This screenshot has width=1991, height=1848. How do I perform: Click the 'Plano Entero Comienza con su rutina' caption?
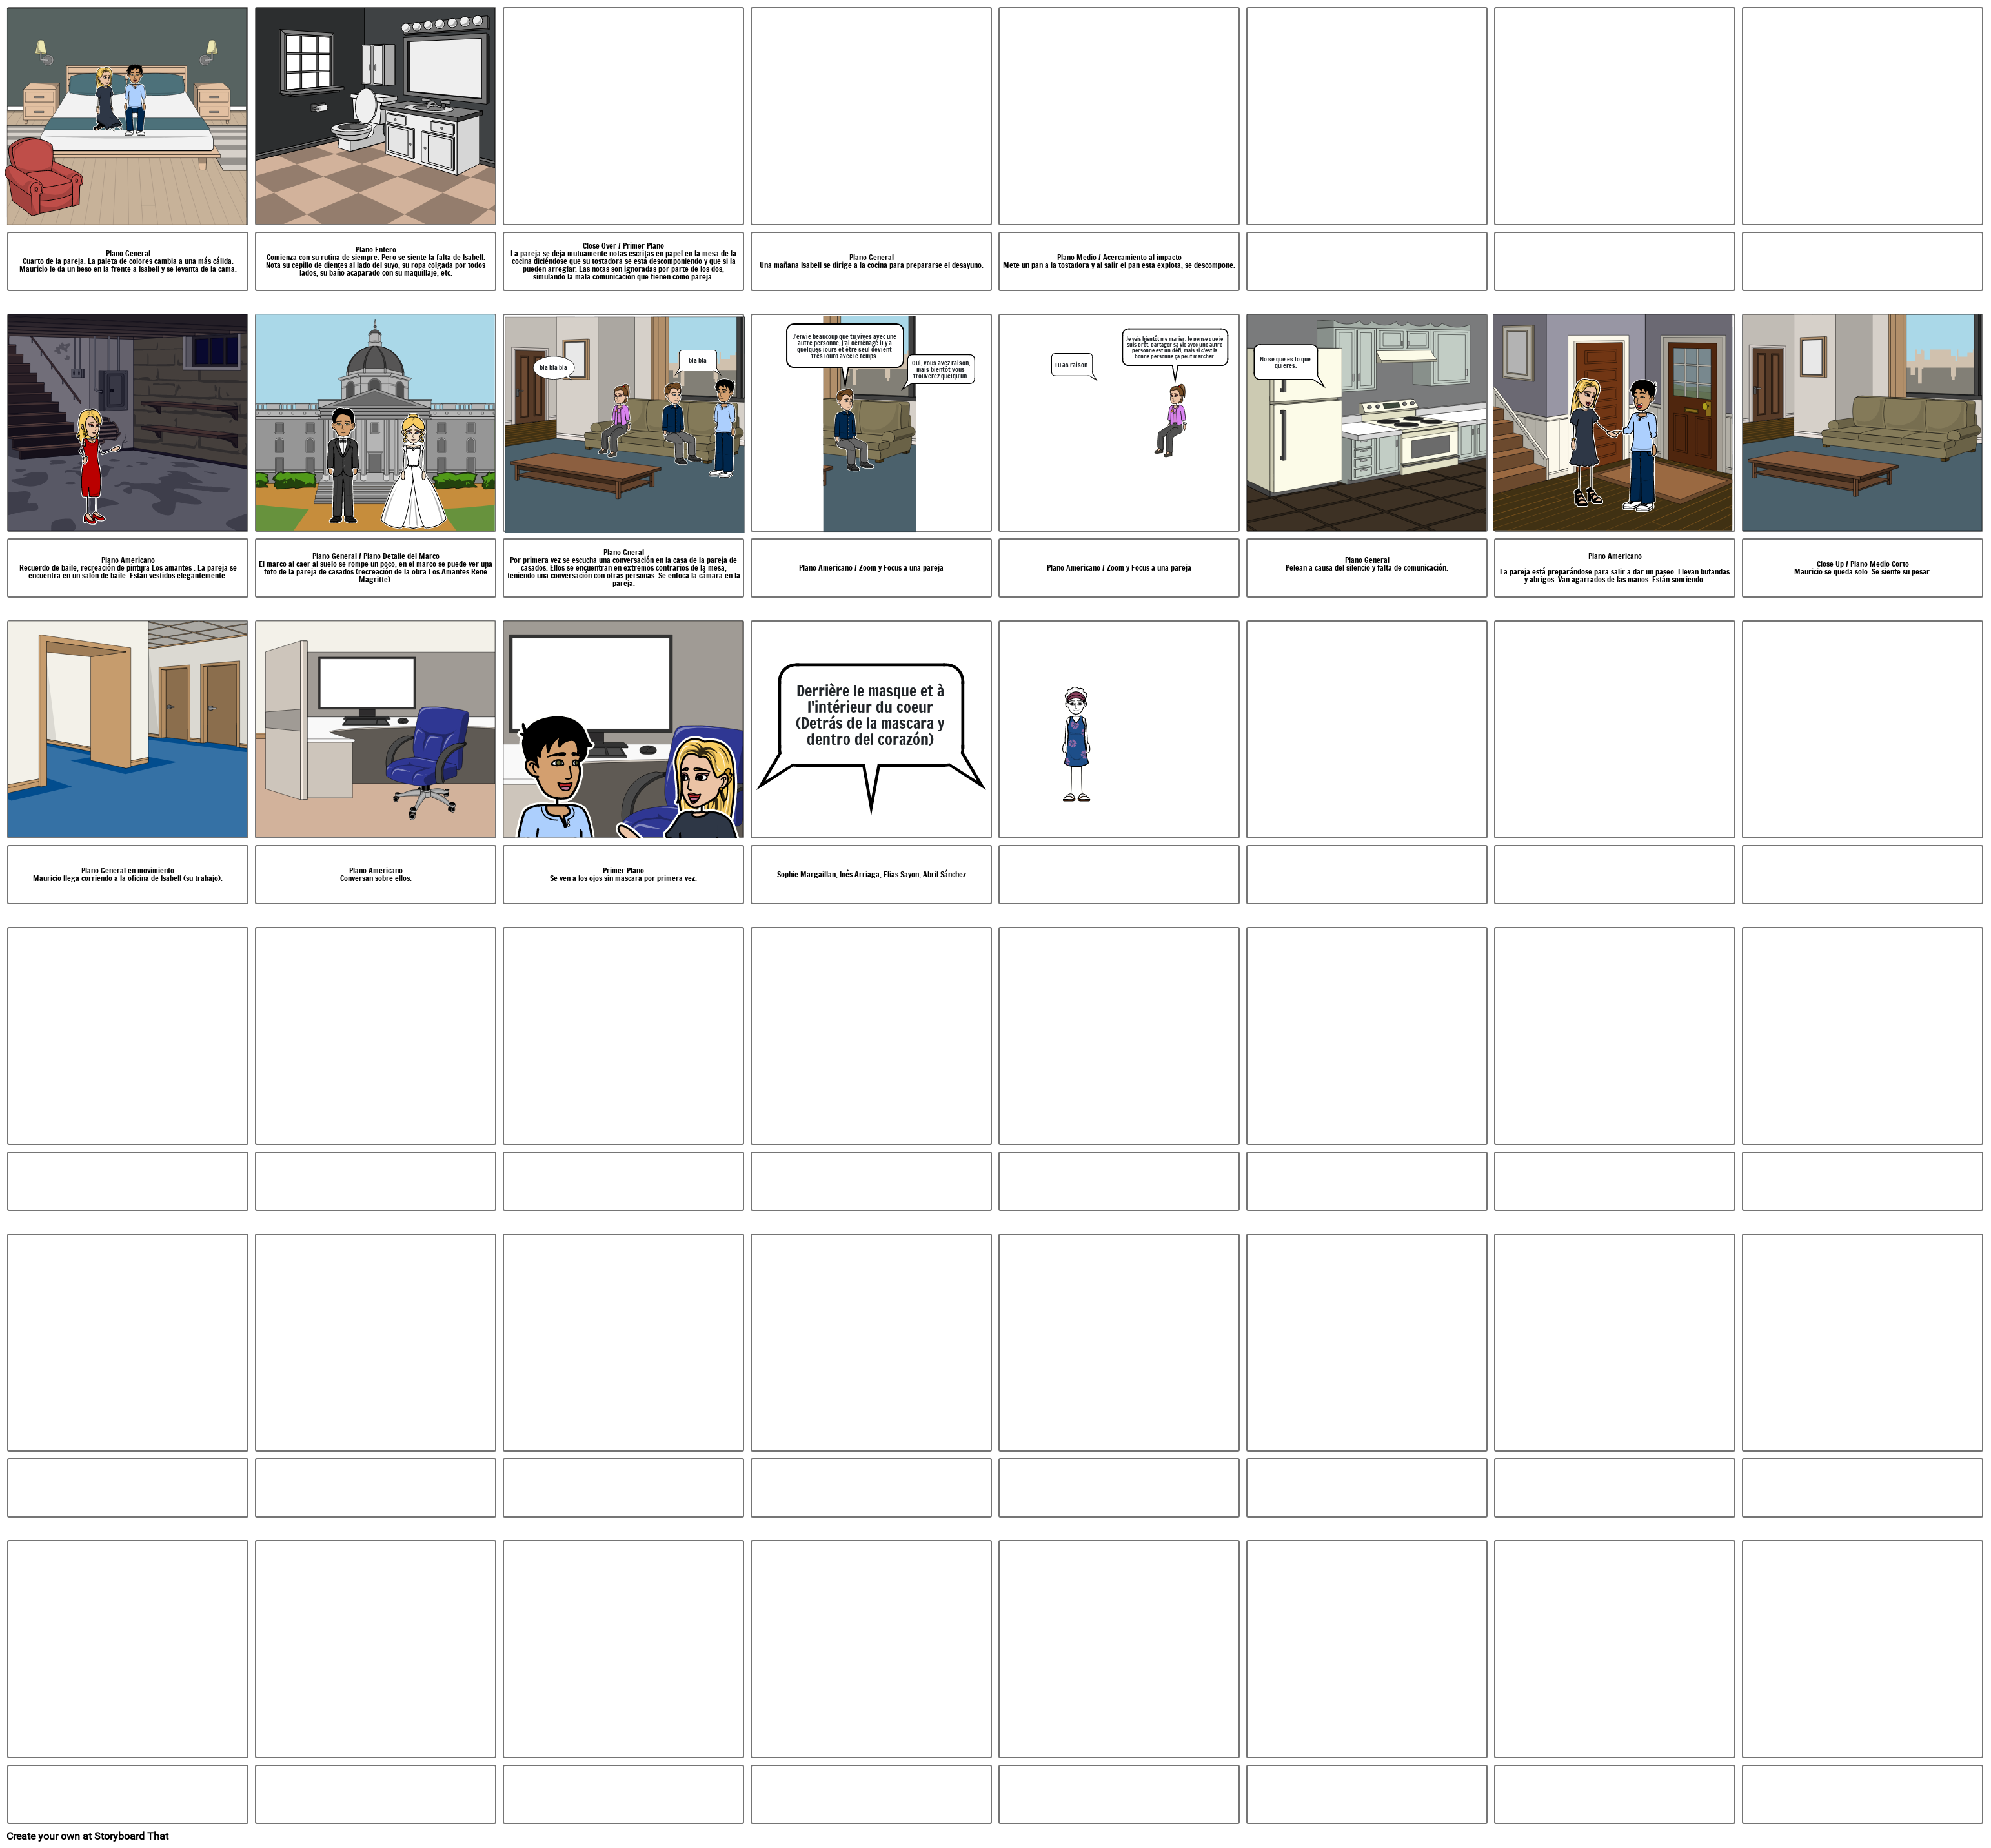point(375,262)
